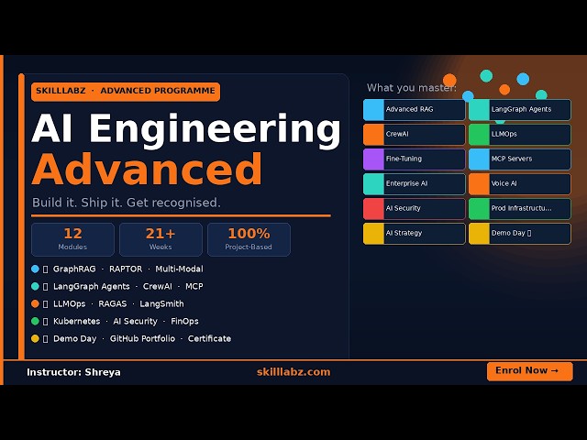587x440 pixels.
Task: Click the yellow bullet dot before Demo Day row
Action: point(35,338)
